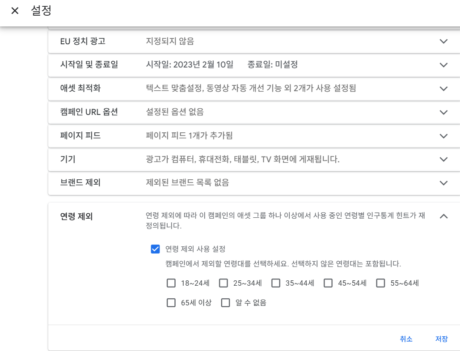Expand the 캠페인 URL 옵션 section
Viewport: 460px width, 351px height.
[x=443, y=112]
